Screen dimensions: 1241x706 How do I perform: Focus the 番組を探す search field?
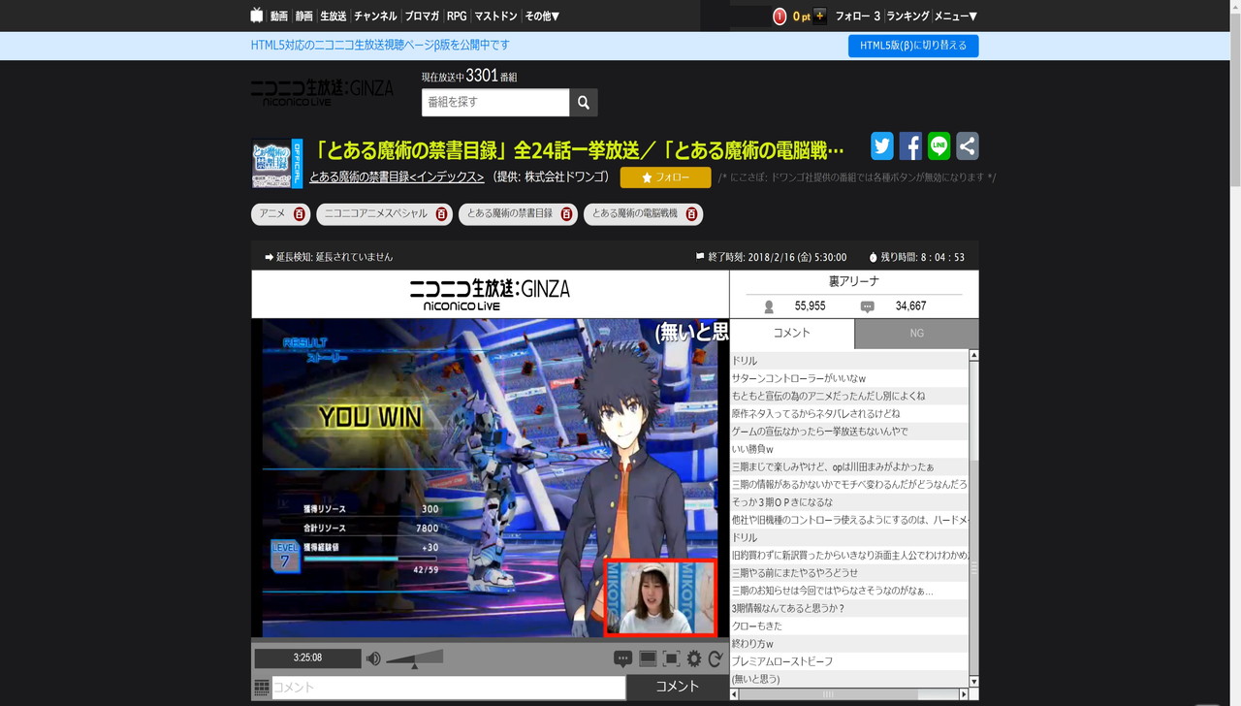click(x=495, y=102)
